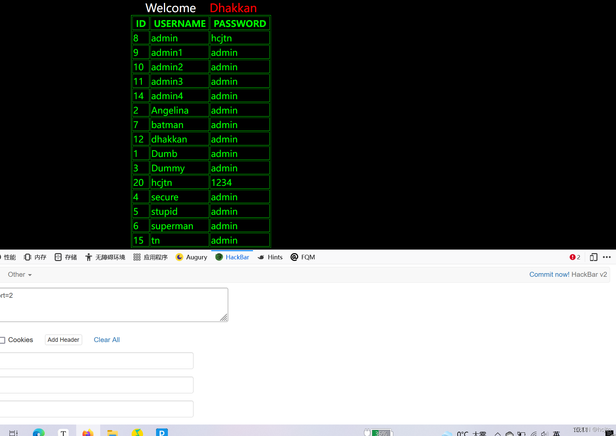The height and width of the screenshot is (436, 616).
Task: Click the password cell 'hcjtn' for admin
Action: click(x=240, y=38)
